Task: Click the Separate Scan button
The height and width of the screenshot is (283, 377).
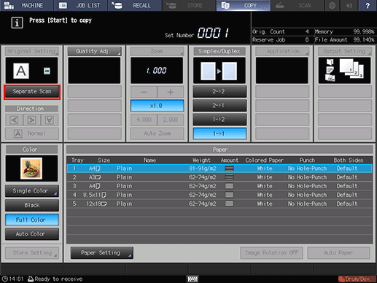Action: coord(32,92)
